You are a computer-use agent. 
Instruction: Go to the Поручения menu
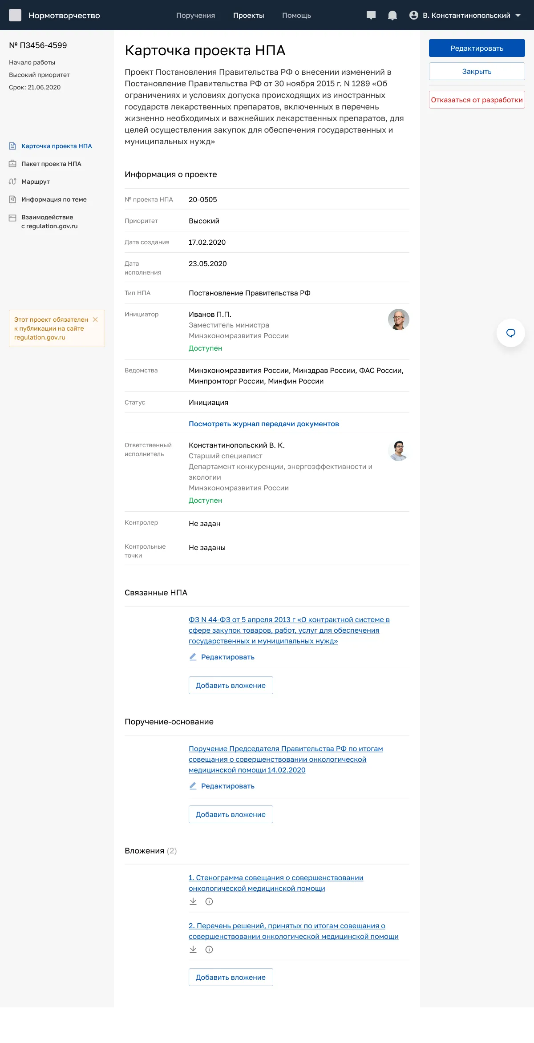196,16
